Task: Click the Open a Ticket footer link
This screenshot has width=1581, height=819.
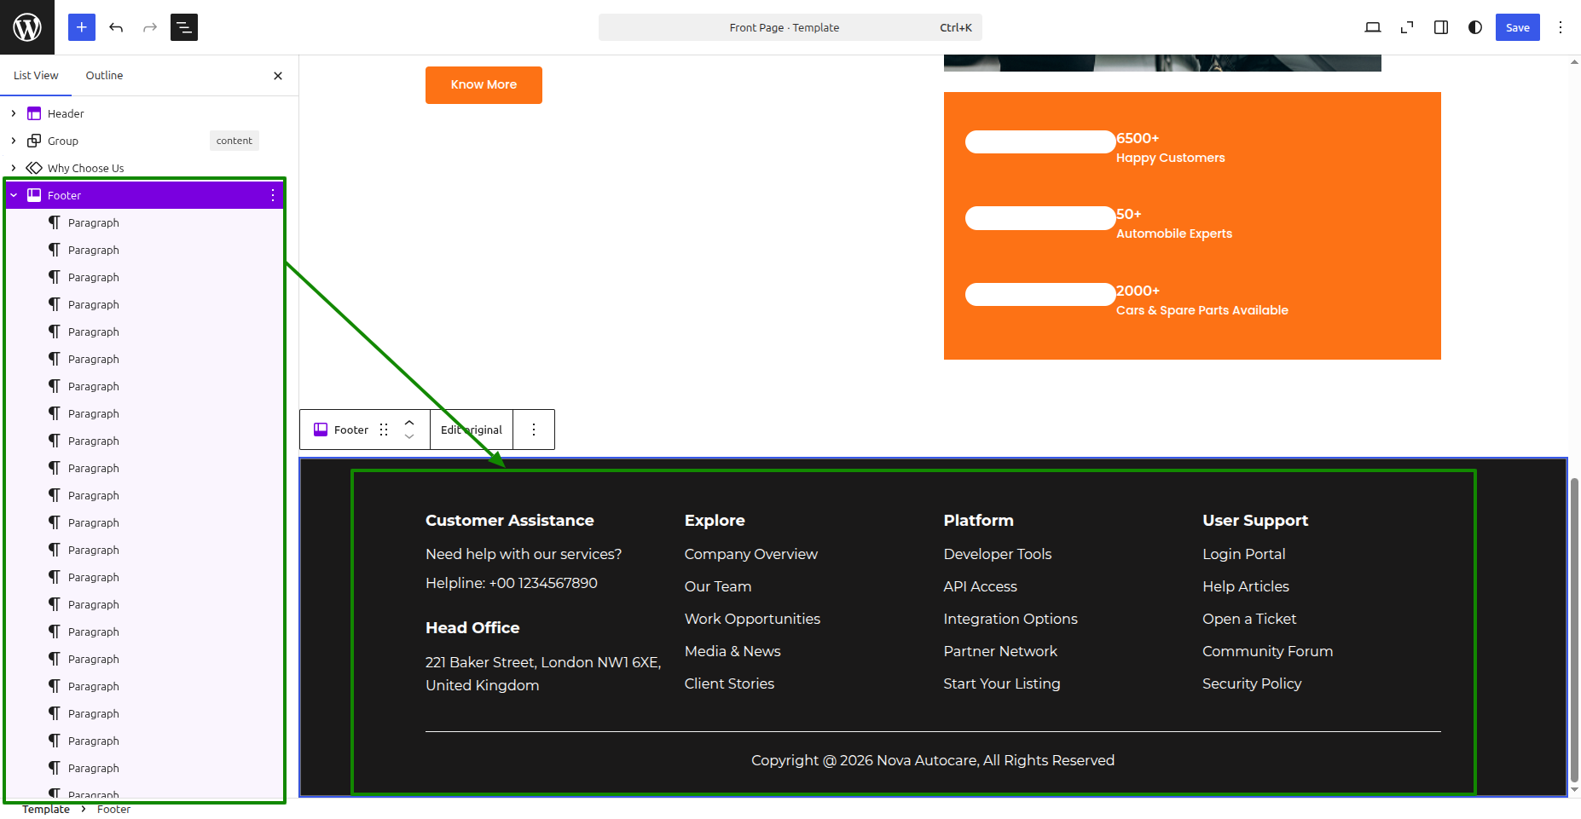Action: [x=1249, y=619]
